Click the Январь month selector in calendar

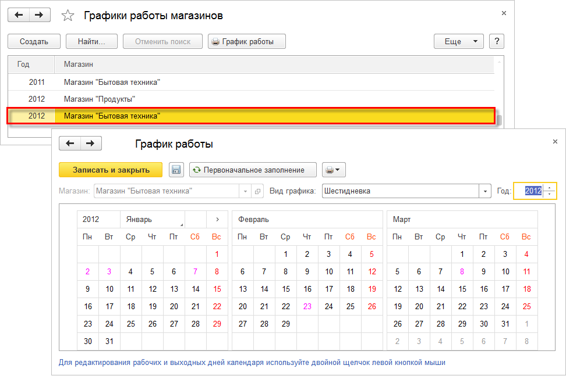click(152, 220)
